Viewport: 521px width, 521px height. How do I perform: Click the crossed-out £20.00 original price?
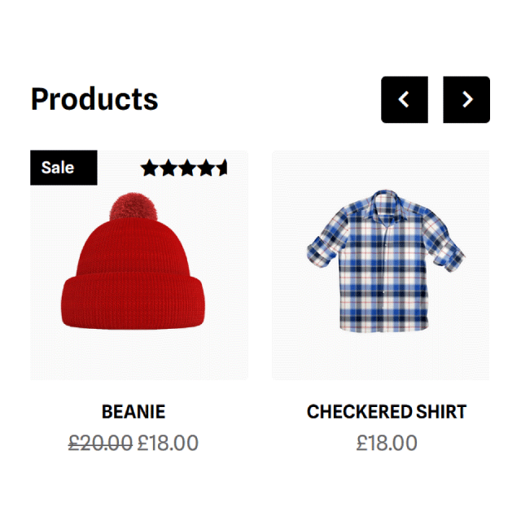[100, 443]
